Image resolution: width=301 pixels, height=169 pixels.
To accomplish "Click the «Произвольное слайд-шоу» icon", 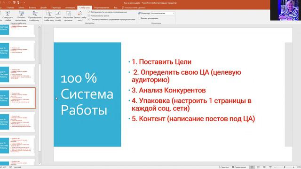I will (35, 14).
